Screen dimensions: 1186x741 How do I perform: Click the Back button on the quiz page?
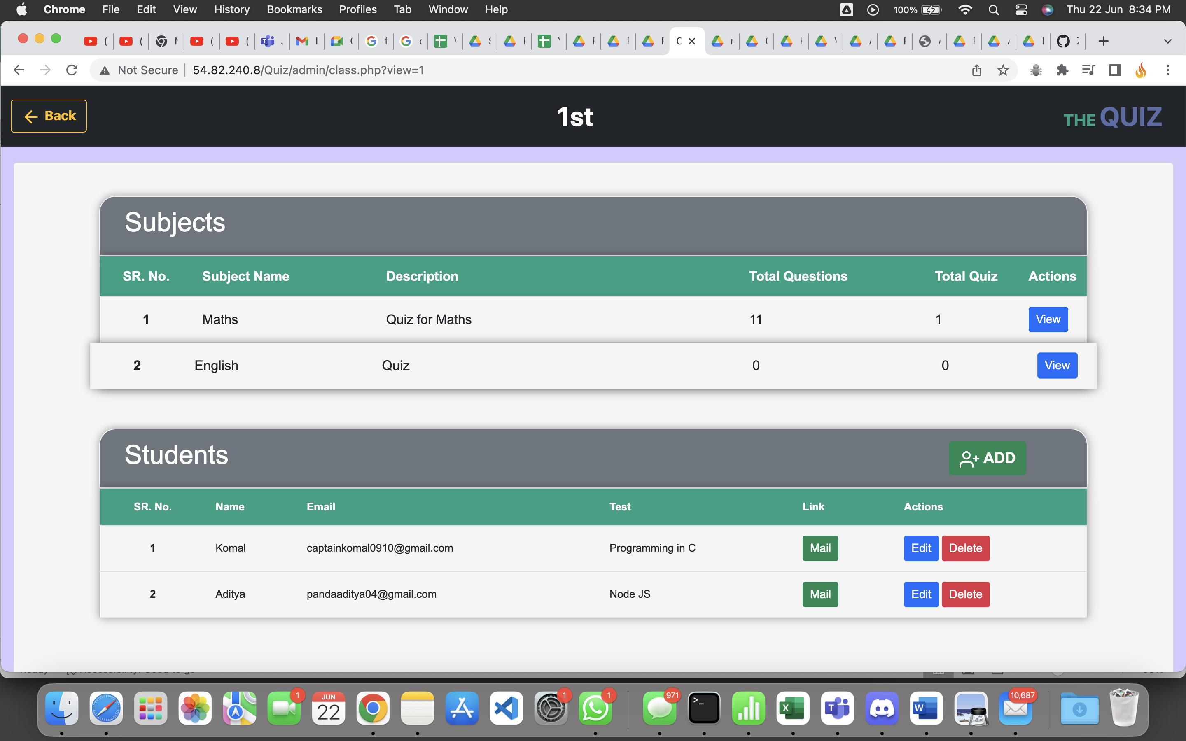(49, 116)
